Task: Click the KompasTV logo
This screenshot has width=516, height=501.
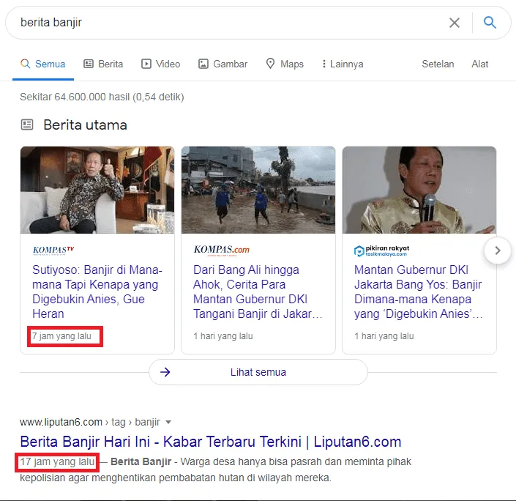Action: (53, 250)
